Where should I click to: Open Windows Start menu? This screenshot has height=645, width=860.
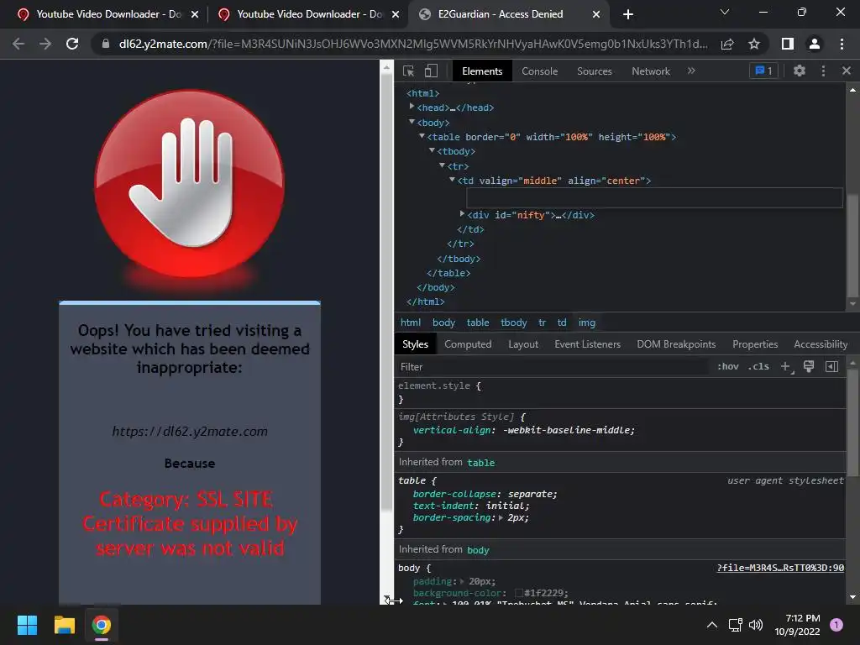(27, 625)
